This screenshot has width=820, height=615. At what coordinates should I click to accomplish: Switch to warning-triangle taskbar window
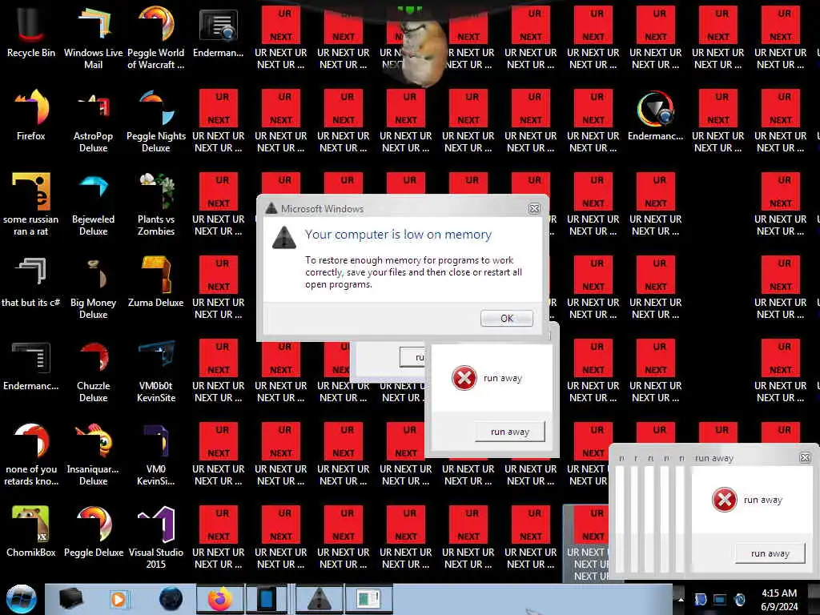(x=320, y=599)
